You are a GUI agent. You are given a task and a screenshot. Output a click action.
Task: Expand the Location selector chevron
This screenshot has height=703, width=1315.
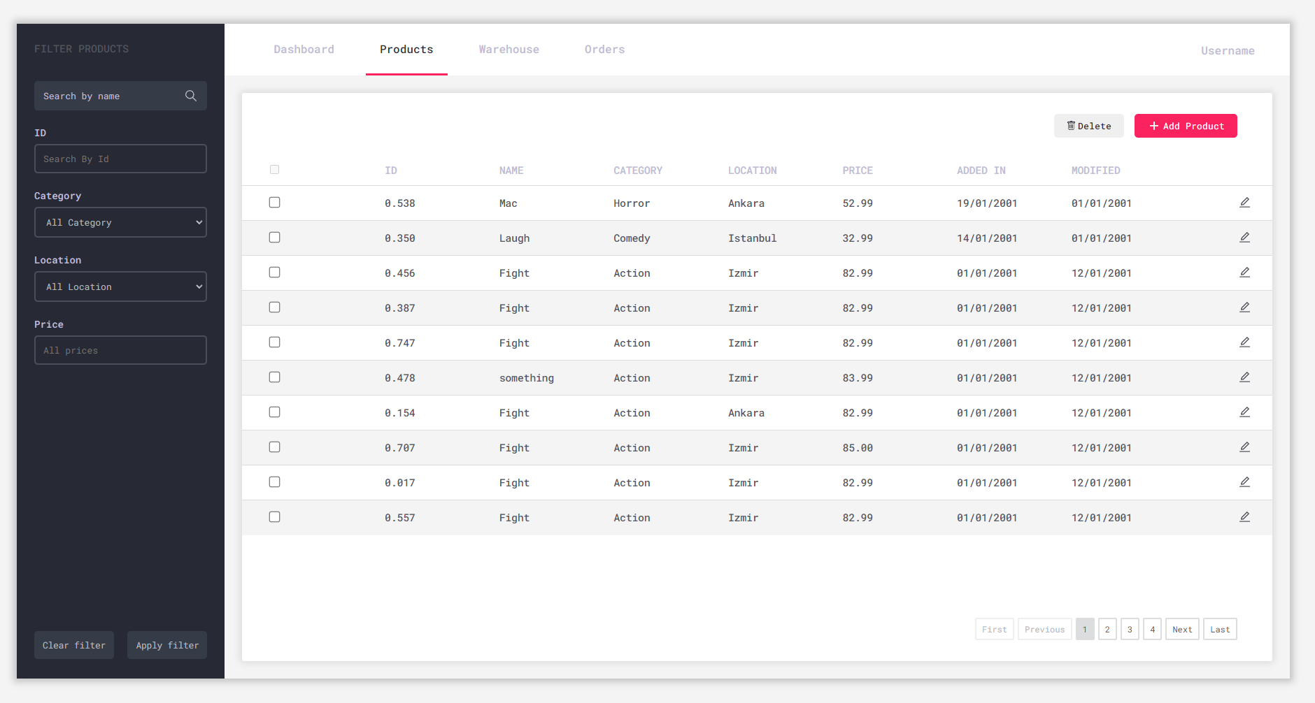[199, 287]
